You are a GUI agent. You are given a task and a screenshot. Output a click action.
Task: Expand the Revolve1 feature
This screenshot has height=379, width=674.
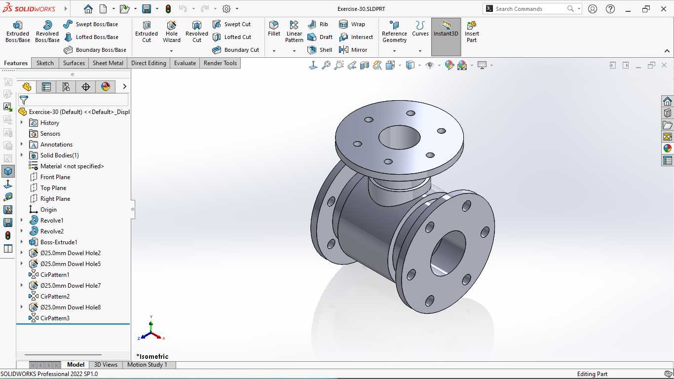pyautogui.click(x=22, y=221)
